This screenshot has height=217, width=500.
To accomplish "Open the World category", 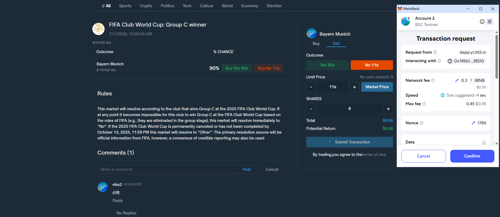I will [x=227, y=6].
